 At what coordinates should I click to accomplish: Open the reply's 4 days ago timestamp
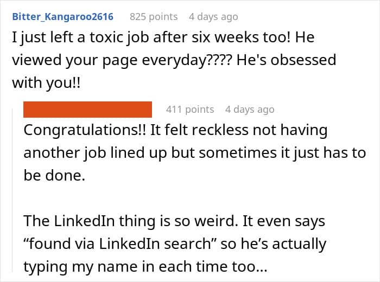tap(250, 110)
